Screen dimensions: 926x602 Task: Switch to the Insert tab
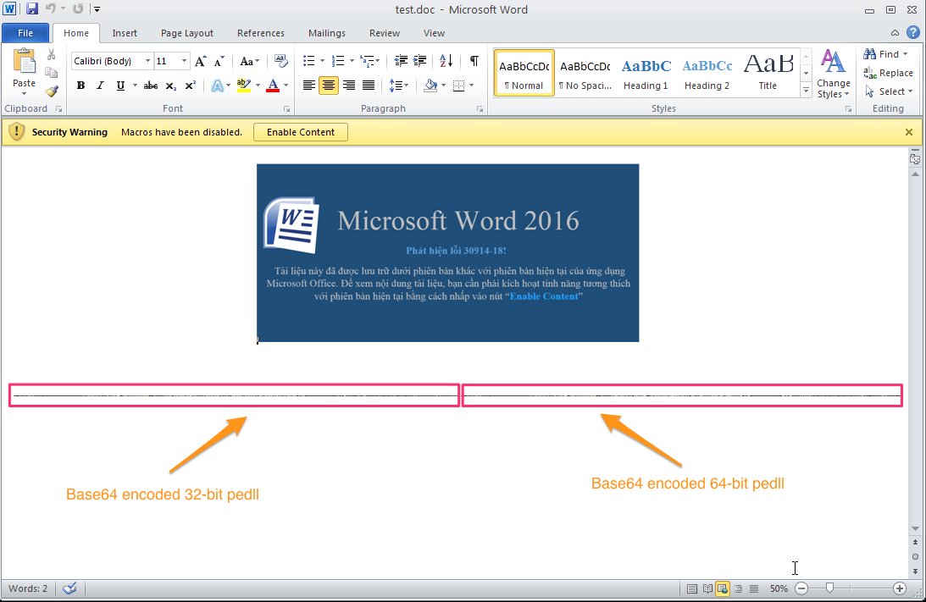pyautogui.click(x=125, y=33)
